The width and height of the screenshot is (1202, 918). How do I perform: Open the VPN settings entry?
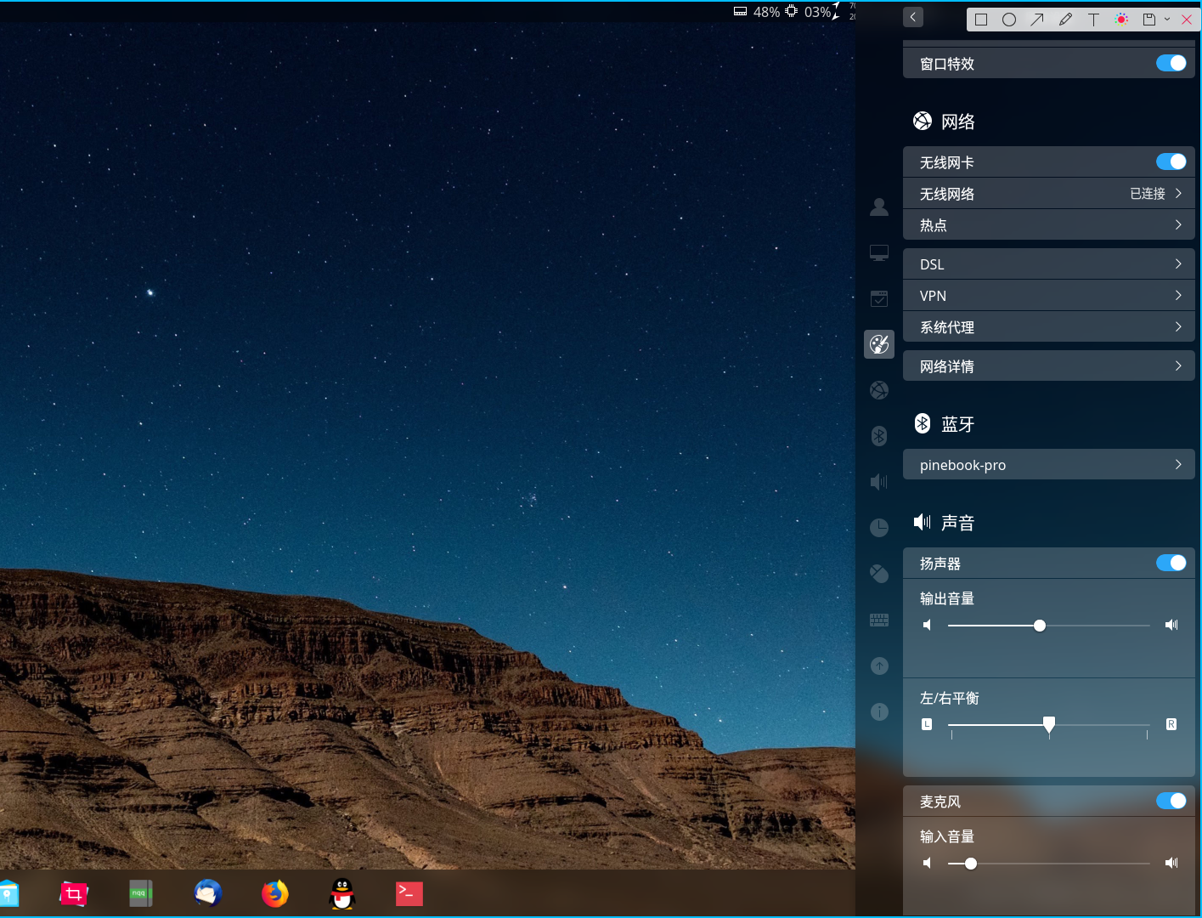click(x=1048, y=296)
